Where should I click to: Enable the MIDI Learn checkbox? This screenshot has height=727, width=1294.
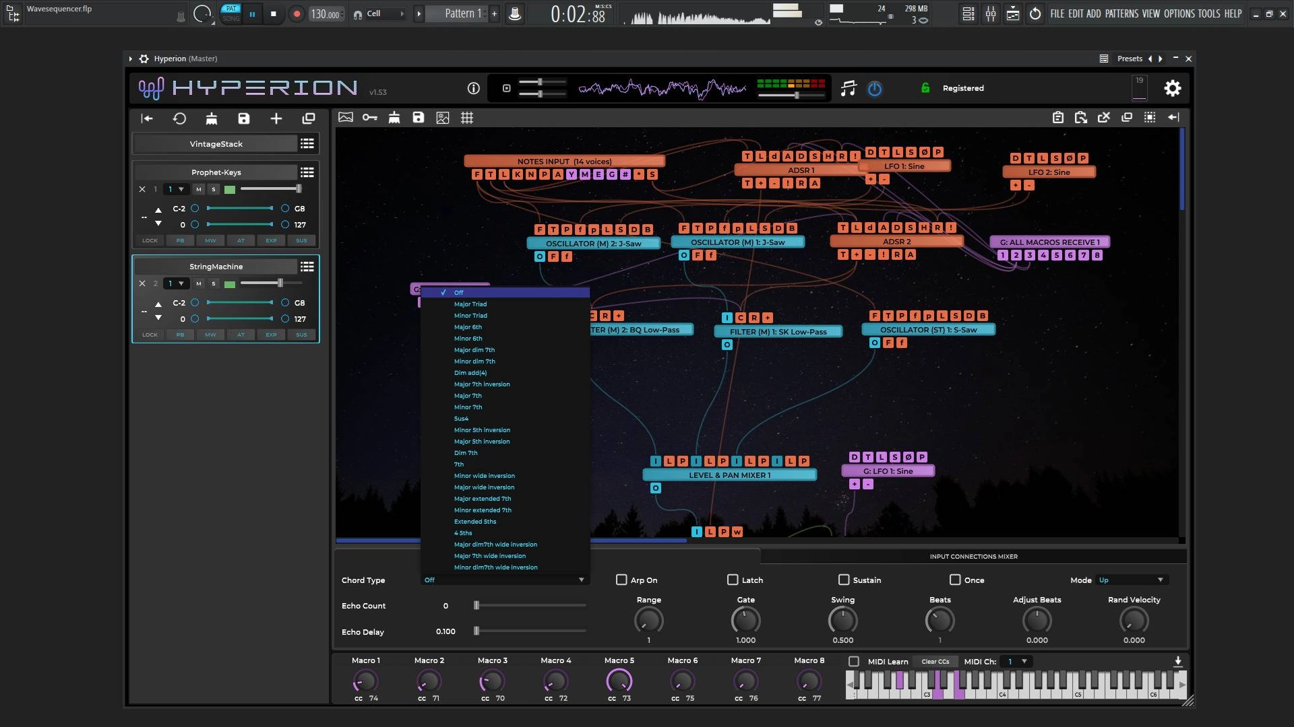854,662
